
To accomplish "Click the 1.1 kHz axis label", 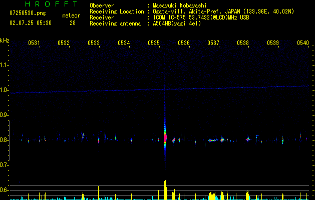I will [4, 65].
